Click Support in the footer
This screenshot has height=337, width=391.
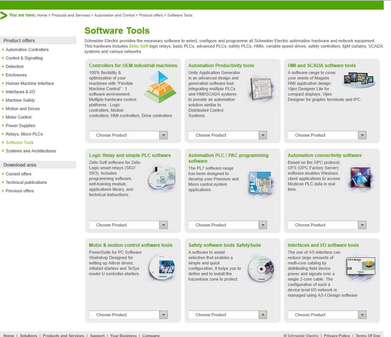point(97,335)
